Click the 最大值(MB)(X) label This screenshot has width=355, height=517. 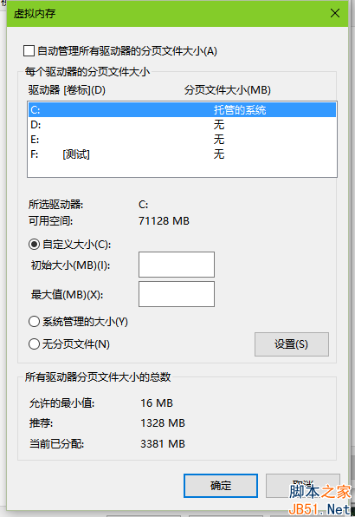[x=68, y=294]
